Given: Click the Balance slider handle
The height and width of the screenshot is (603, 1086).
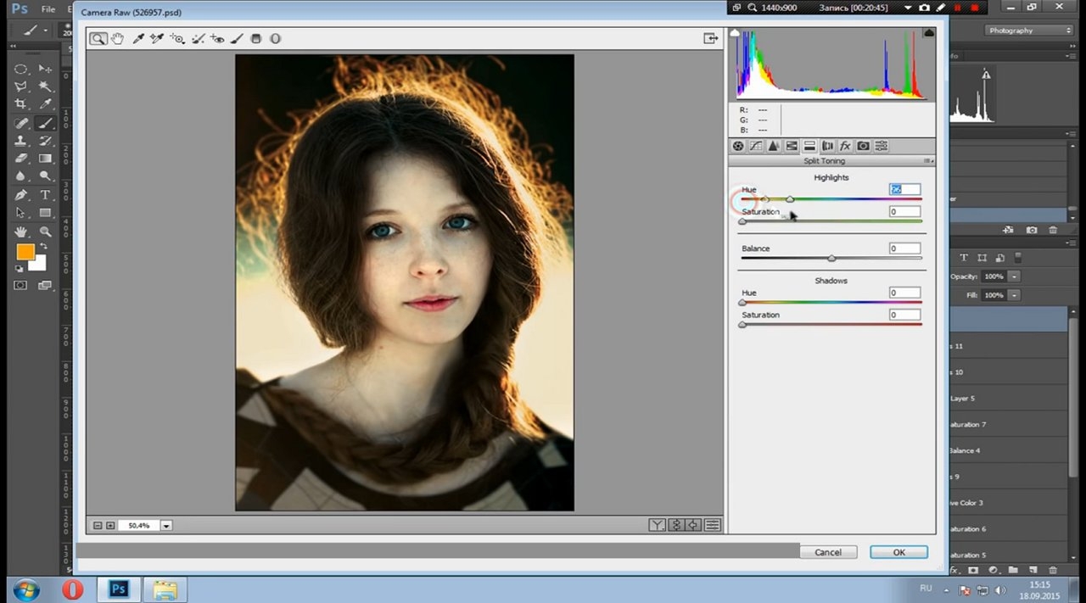Looking at the screenshot, I should (x=831, y=258).
